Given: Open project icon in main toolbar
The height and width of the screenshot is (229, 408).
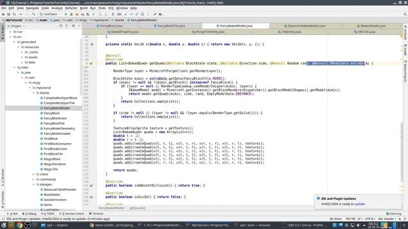Looking at the screenshot, I should (x=3, y=14).
